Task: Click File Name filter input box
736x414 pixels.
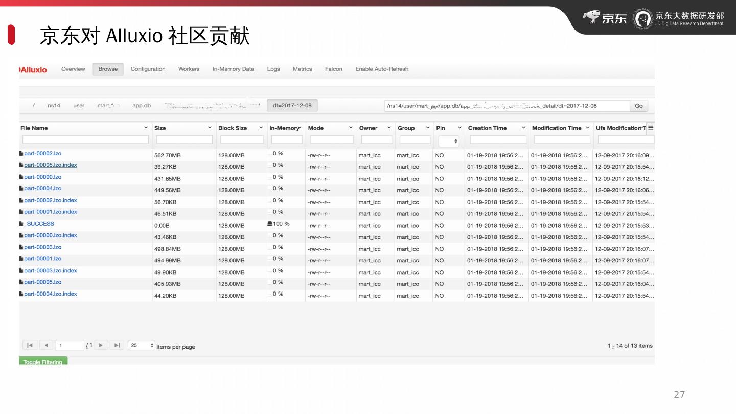Action: (85, 140)
